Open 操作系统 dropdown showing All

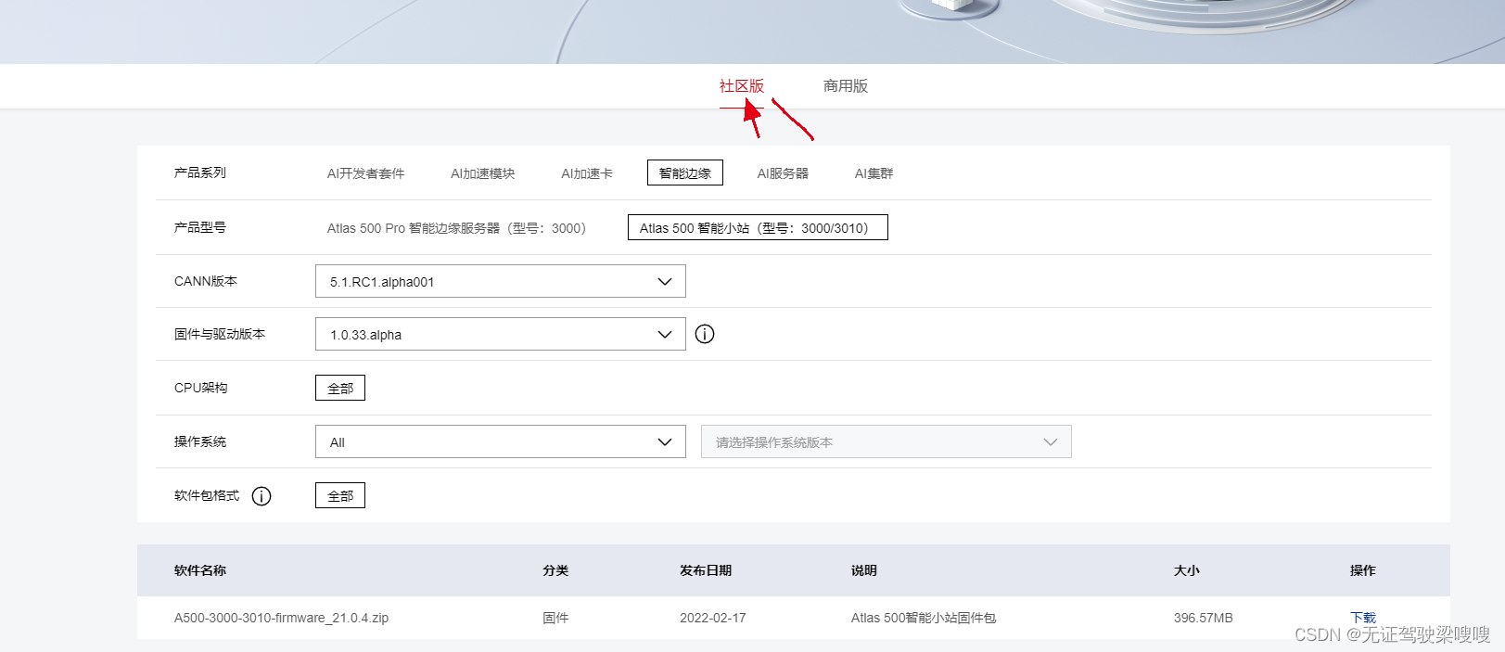pos(501,441)
